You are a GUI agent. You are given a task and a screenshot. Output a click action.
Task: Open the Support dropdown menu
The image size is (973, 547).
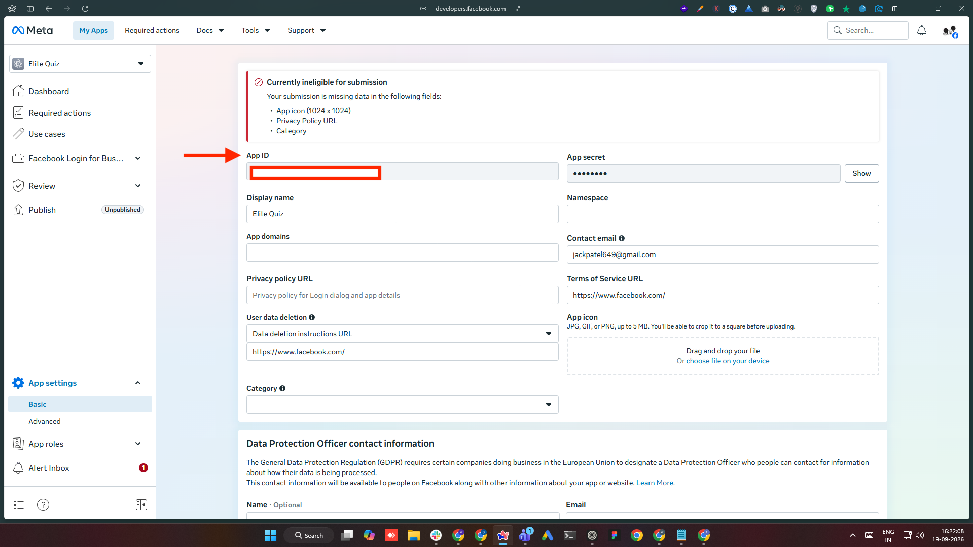point(306,30)
